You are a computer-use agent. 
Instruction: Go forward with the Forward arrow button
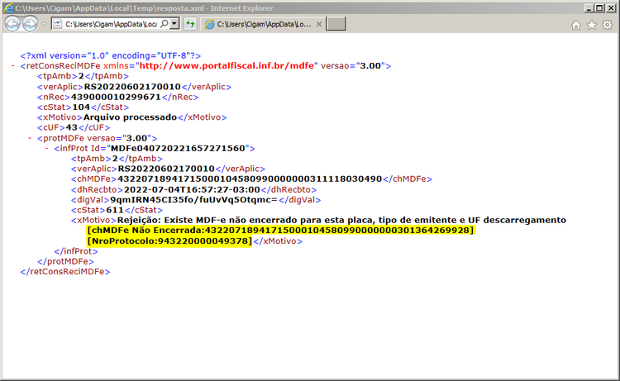(x=30, y=24)
